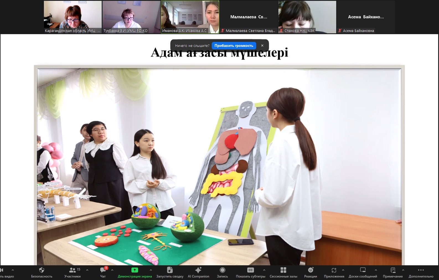This screenshot has width=439, height=280.
Task: Expand options arrow next to Демонстрация экрана
Action: 151,270
